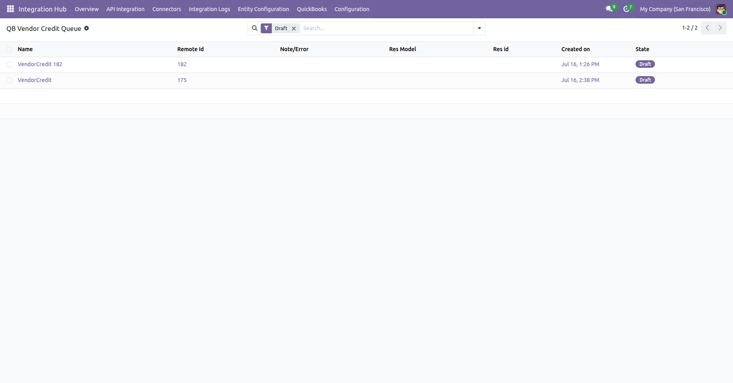This screenshot has height=383, width=733.
Task: Select all rows with header checkbox
Action: click(9, 50)
